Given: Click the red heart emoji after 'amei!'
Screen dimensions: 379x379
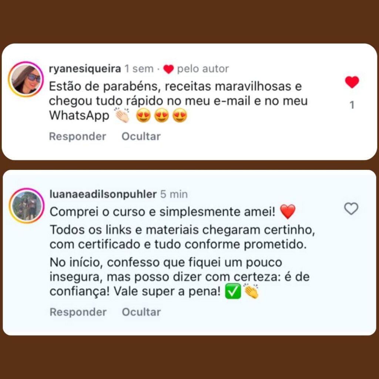Looking at the screenshot, I should pos(288,211).
